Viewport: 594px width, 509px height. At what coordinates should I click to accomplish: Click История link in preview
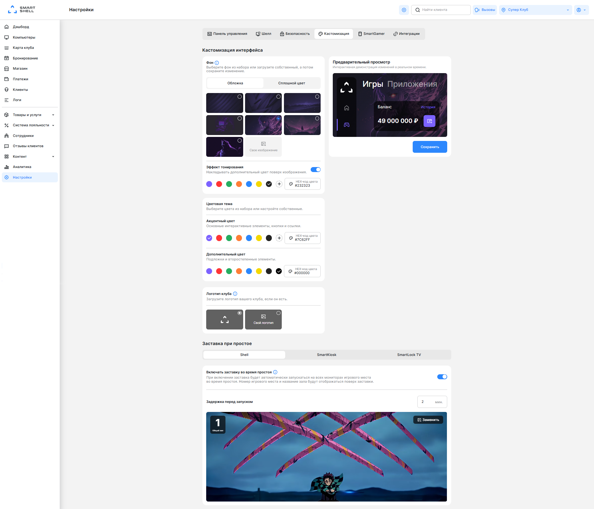pyautogui.click(x=428, y=107)
